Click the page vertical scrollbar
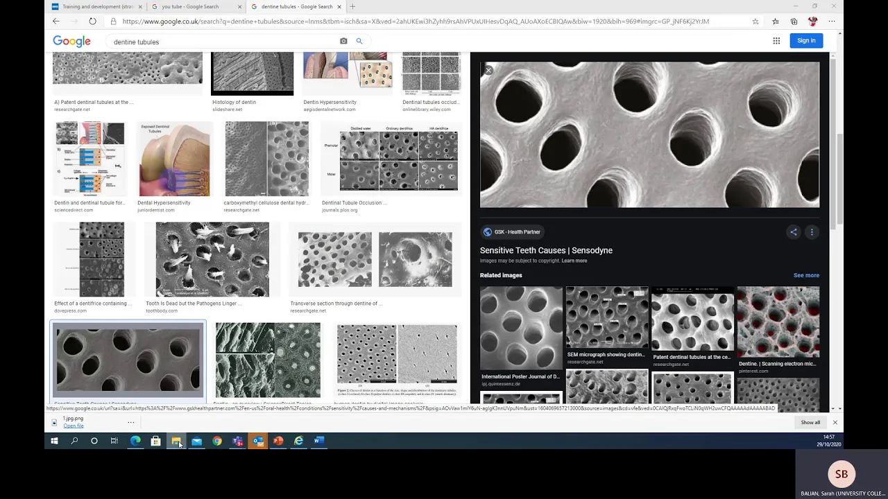 point(839,179)
